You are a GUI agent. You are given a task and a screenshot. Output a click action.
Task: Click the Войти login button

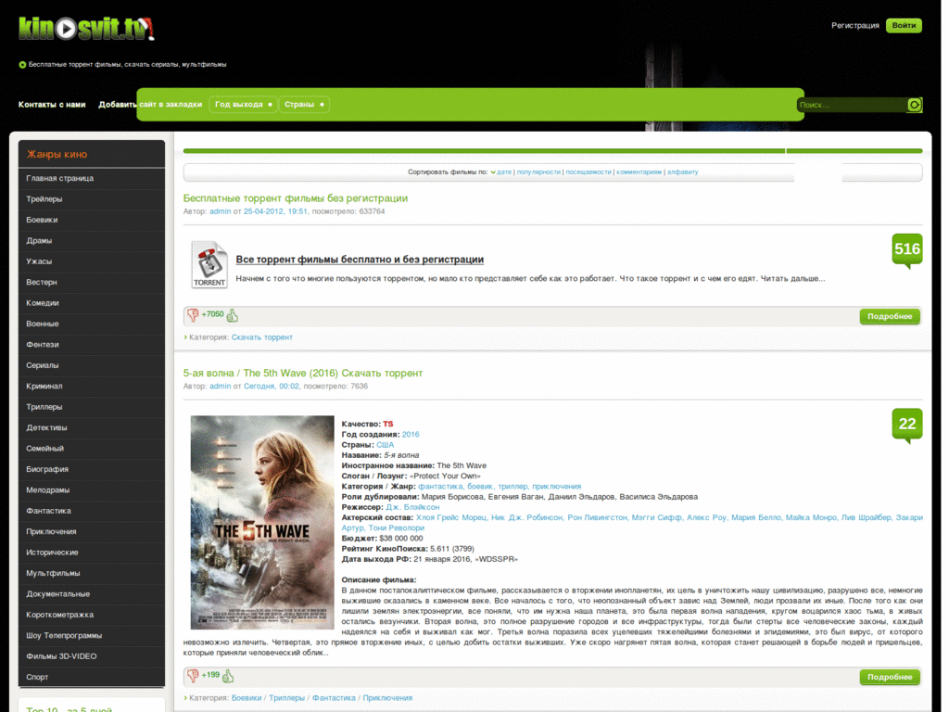(904, 25)
